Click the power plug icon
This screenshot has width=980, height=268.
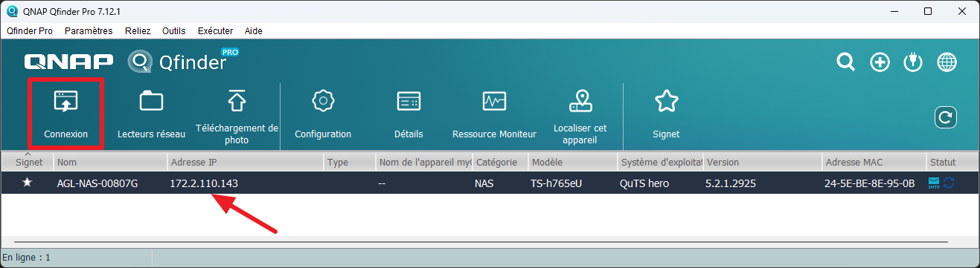[x=913, y=62]
